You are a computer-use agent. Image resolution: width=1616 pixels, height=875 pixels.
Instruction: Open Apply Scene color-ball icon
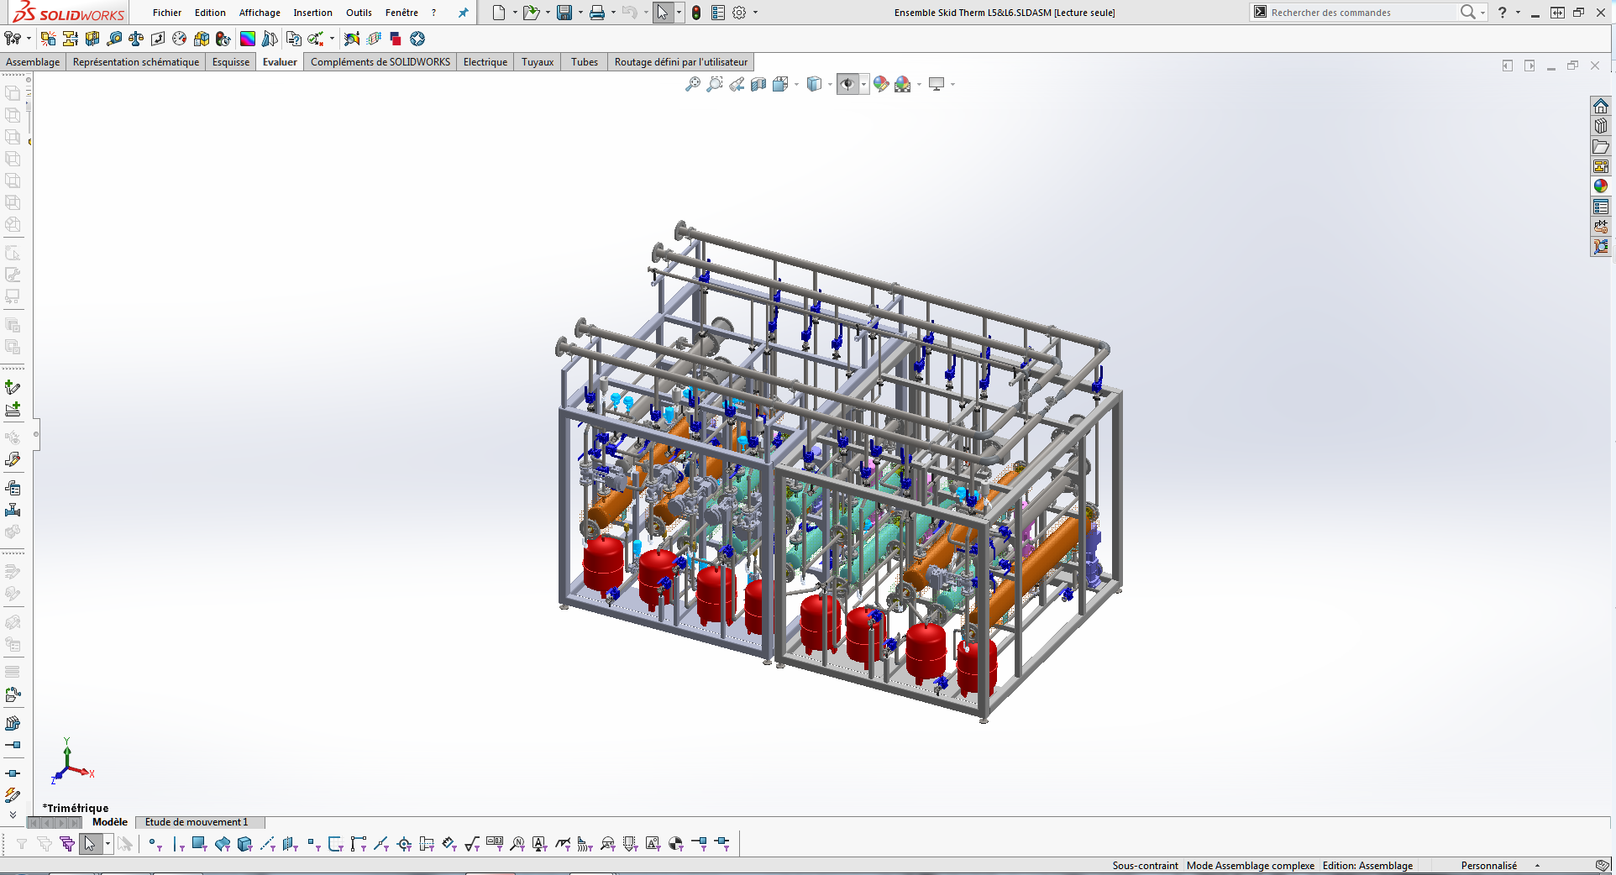[903, 84]
